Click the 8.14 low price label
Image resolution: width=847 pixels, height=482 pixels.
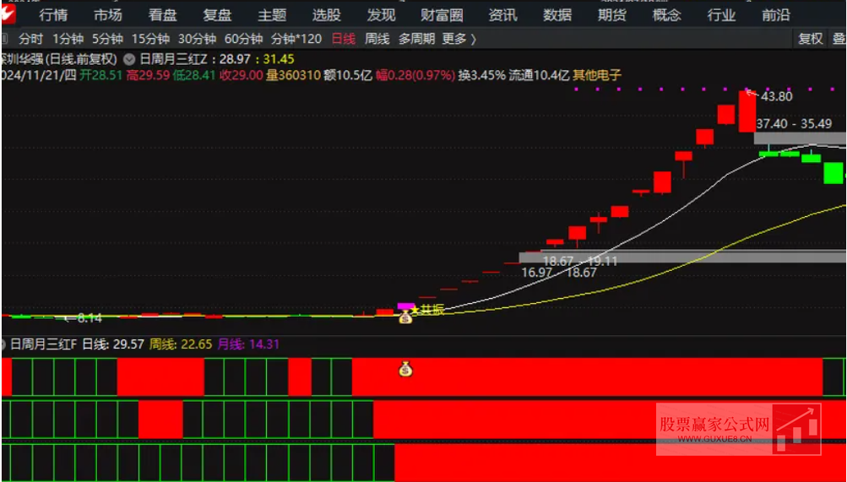90,319
